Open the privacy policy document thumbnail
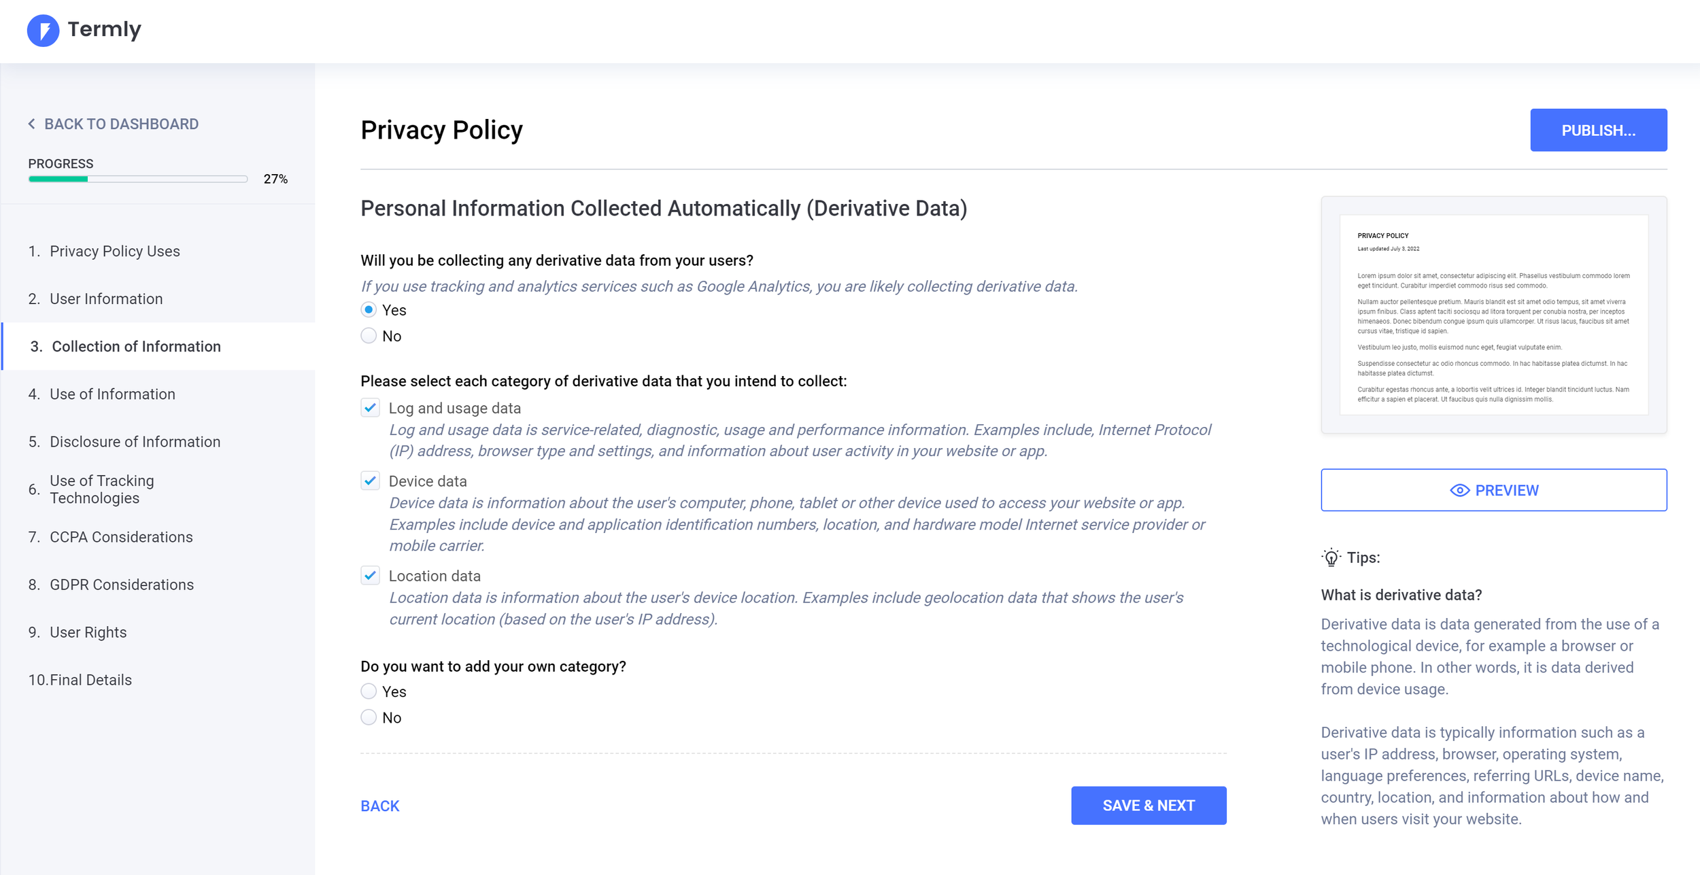Viewport: 1700px width, 875px height. pyautogui.click(x=1493, y=315)
